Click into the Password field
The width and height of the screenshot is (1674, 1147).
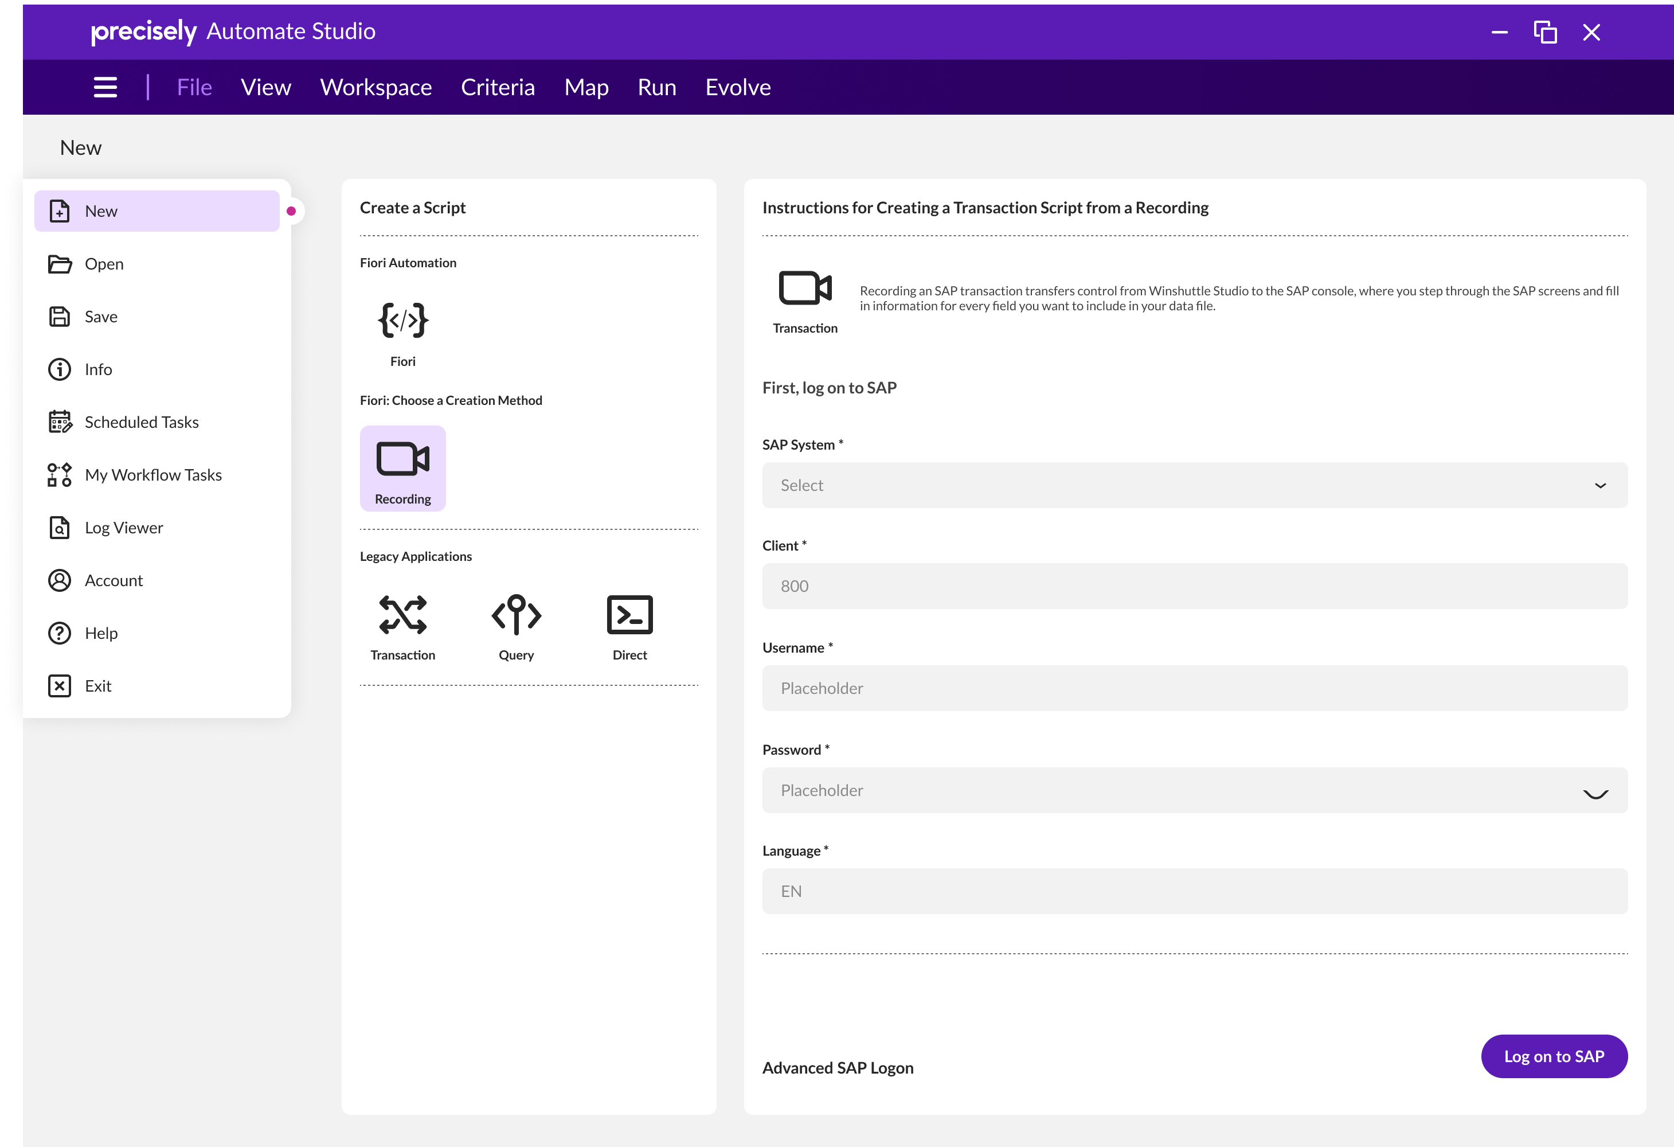click(x=1194, y=790)
